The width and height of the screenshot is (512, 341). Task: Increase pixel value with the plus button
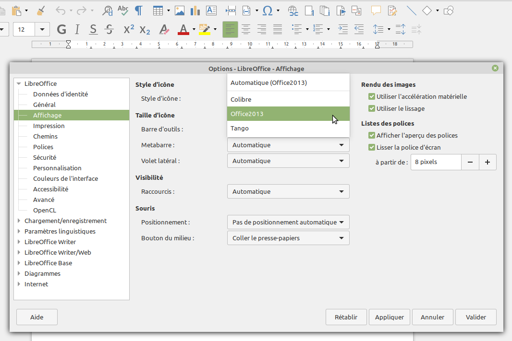488,162
